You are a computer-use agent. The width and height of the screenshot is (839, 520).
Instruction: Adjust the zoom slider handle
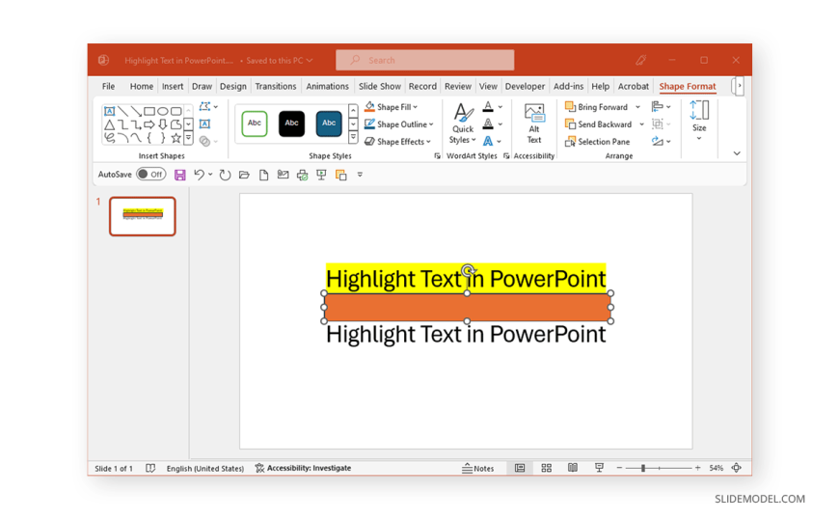tap(643, 468)
